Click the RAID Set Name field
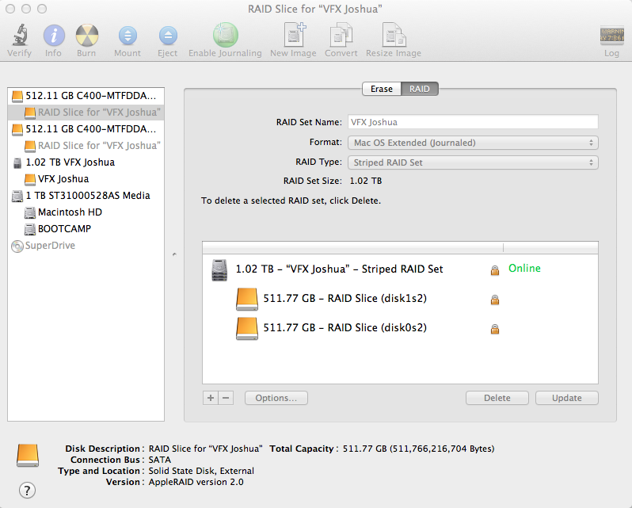This screenshot has width=632, height=508. tap(473, 122)
